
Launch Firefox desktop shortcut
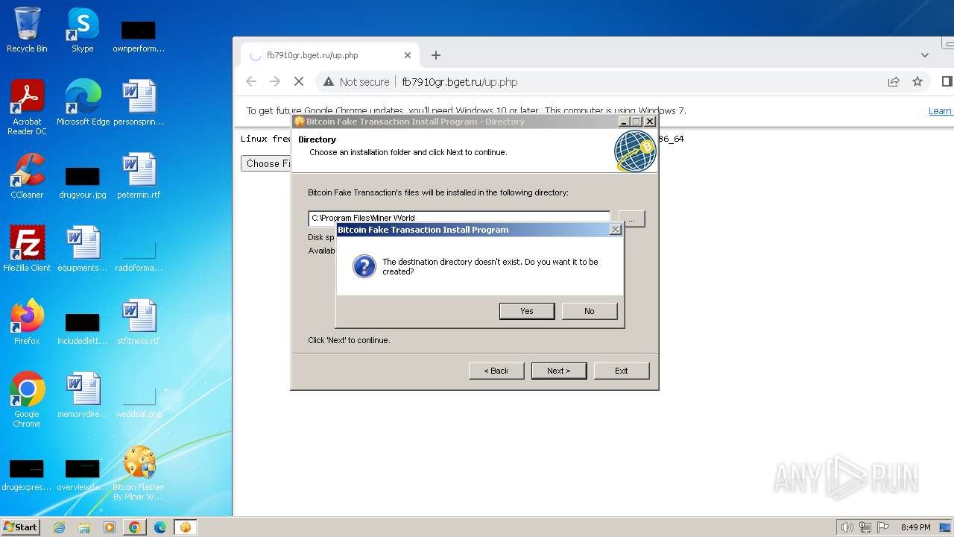click(27, 322)
